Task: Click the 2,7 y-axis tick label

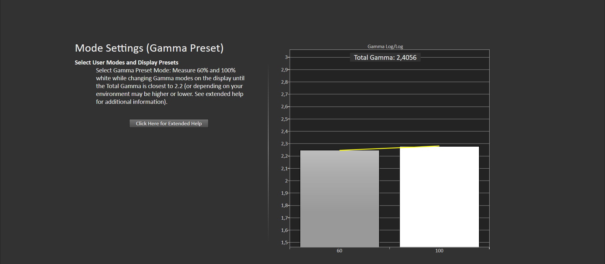Action: point(284,94)
